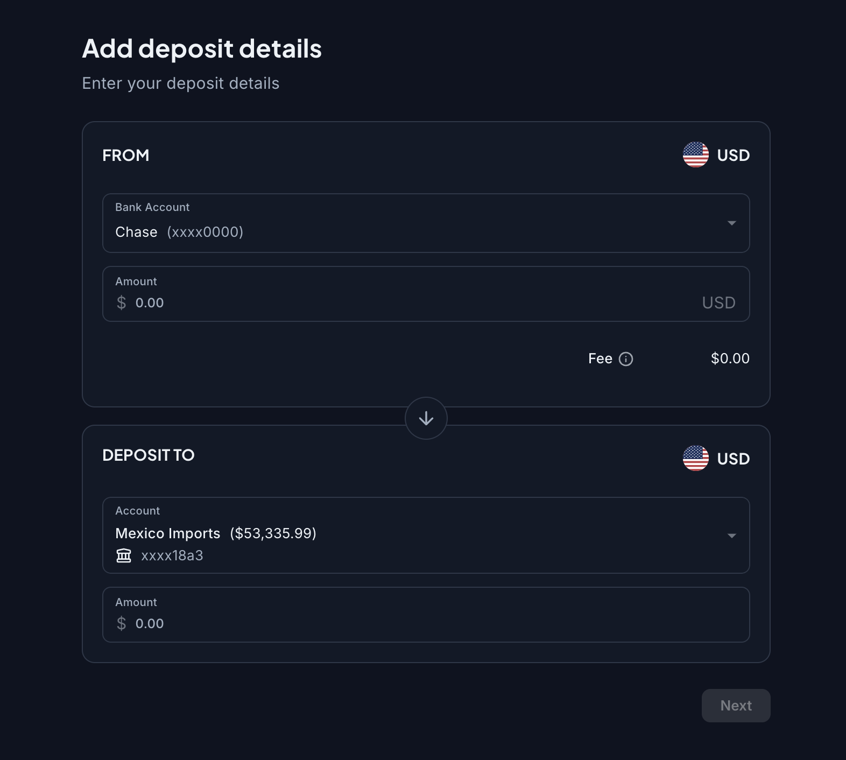Focus the FROM Amount input field

click(x=377, y=303)
